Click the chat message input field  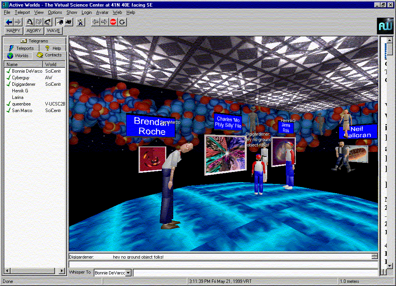coord(223,264)
